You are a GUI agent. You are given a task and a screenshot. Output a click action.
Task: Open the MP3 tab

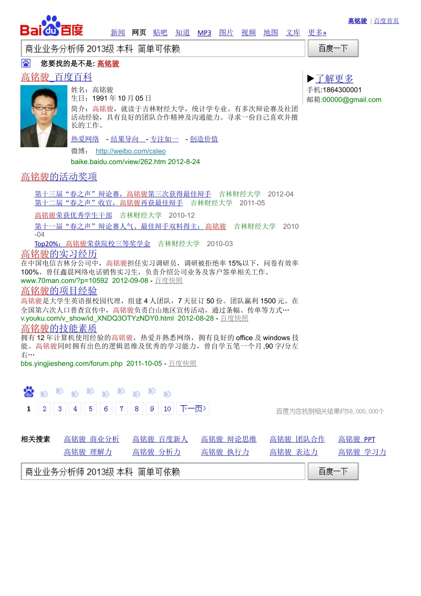(x=204, y=33)
